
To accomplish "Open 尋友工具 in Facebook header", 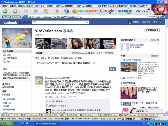I will click(146, 22).
